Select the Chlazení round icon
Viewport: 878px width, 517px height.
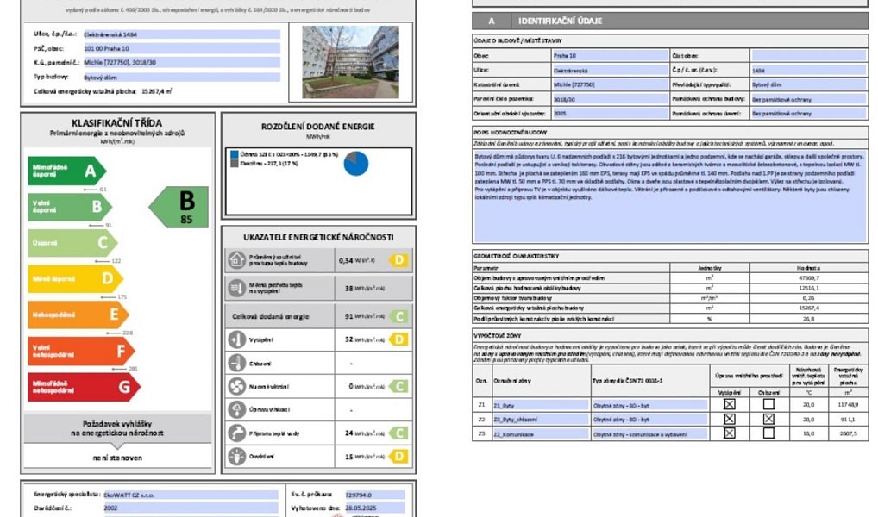[x=237, y=363]
